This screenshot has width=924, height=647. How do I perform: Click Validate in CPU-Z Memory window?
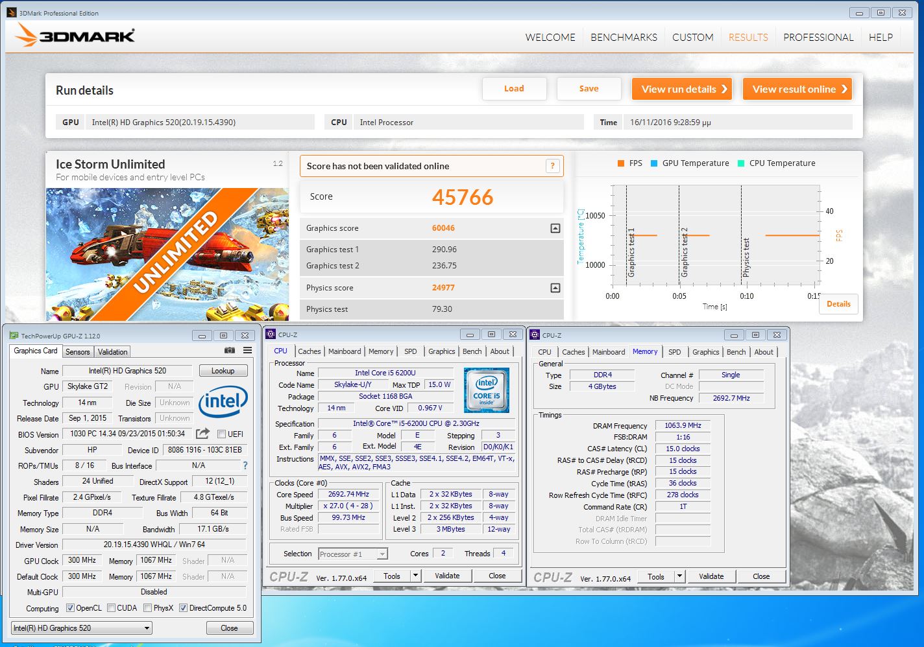[711, 576]
